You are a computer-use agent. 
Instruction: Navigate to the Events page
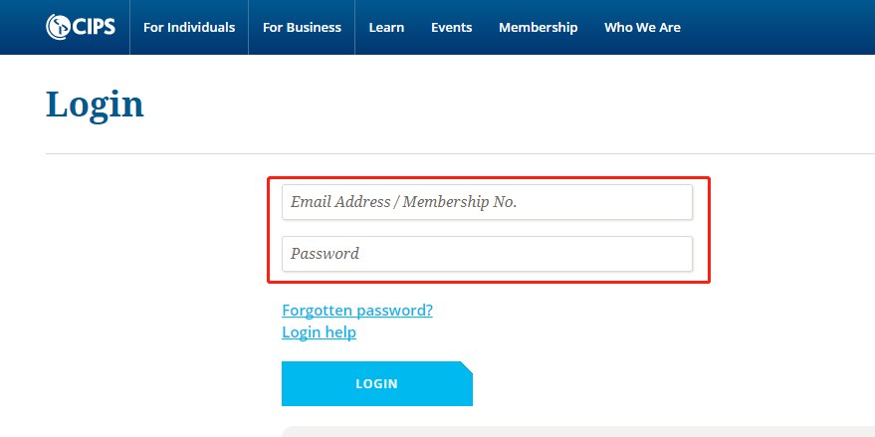[451, 28]
